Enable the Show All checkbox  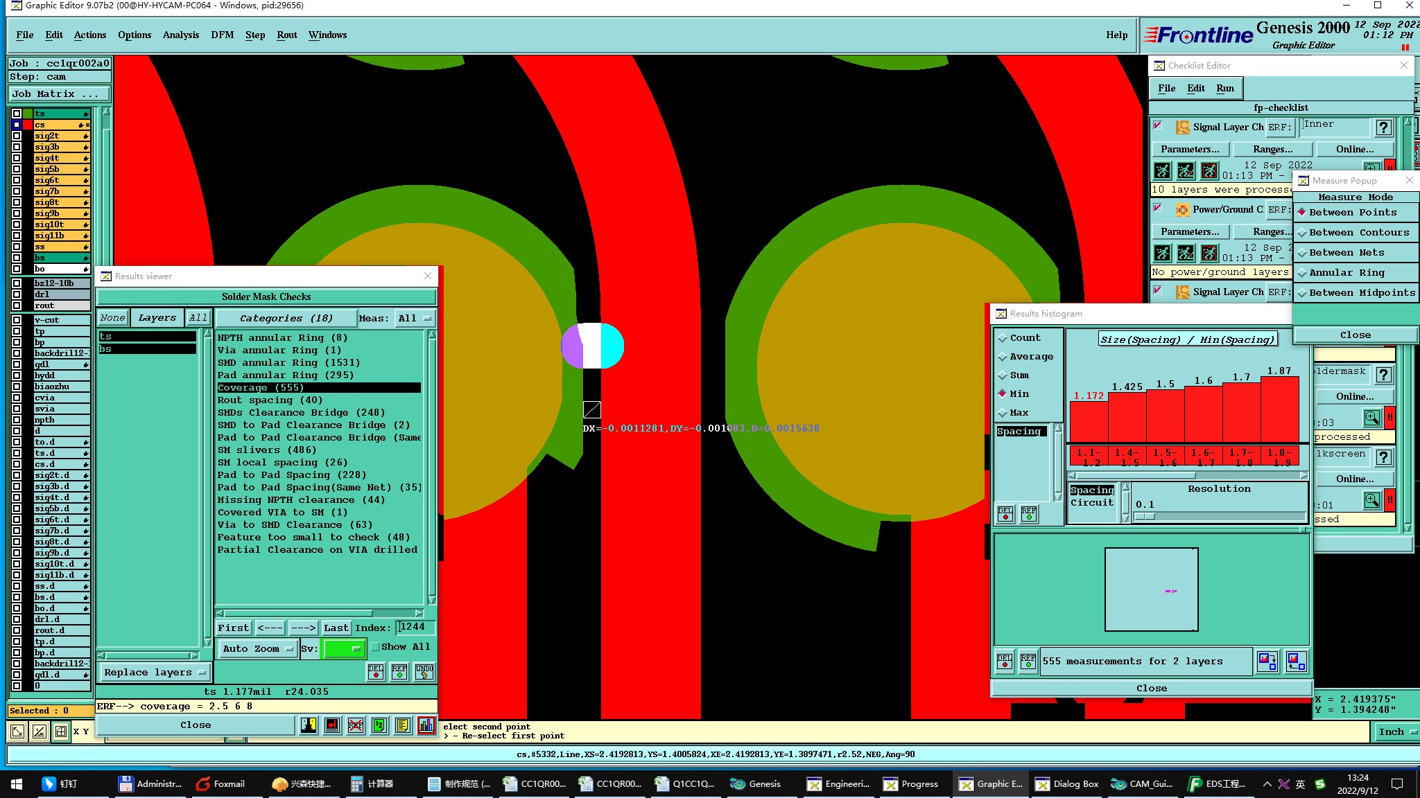pyautogui.click(x=375, y=647)
